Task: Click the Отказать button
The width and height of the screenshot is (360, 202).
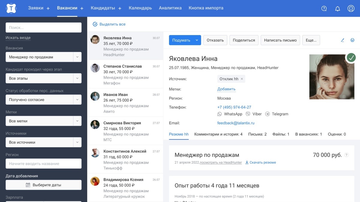Action: point(215,40)
